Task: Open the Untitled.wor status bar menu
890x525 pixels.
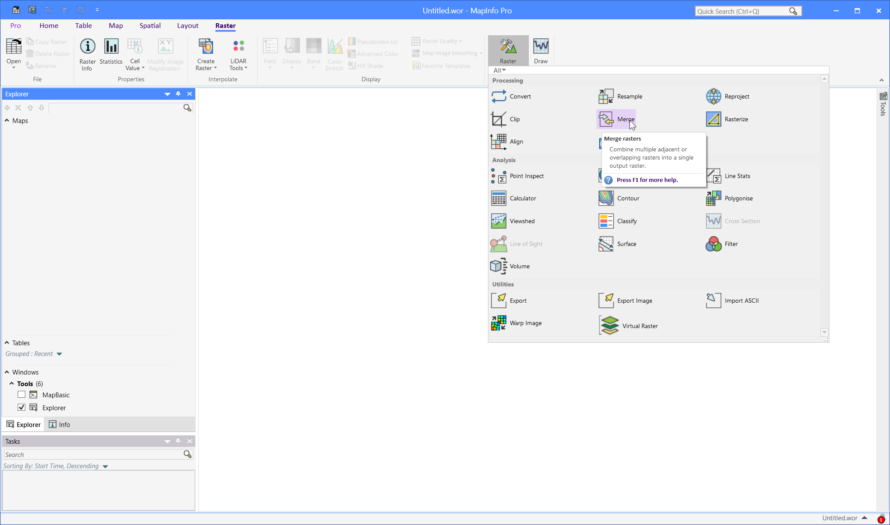Action: (x=845, y=518)
